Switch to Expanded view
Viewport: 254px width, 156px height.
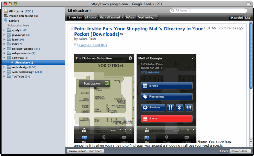click(x=236, y=17)
